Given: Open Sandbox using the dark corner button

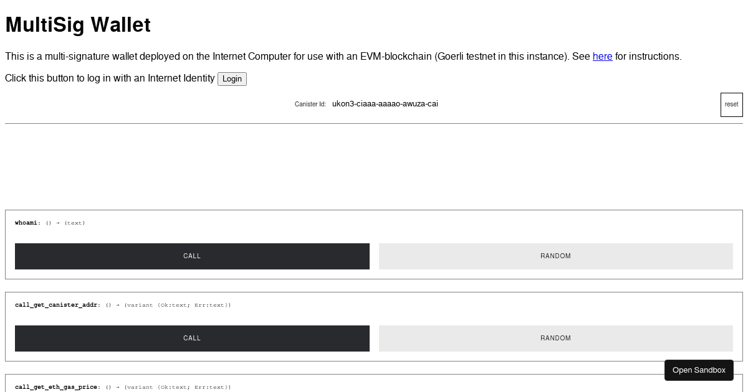Looking at the screenshot, I should pos(699,370).
